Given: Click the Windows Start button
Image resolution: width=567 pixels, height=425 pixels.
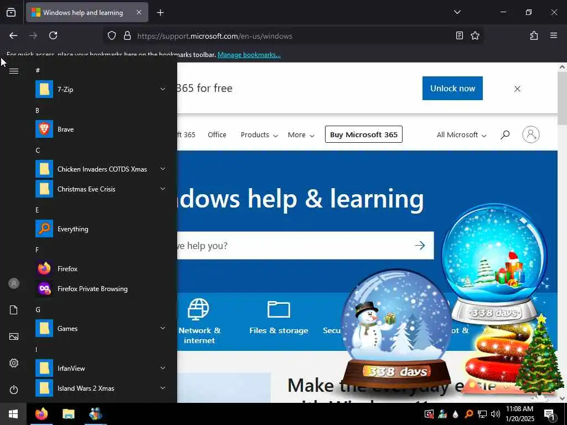Looking at the screenshot, I should 13,414.
